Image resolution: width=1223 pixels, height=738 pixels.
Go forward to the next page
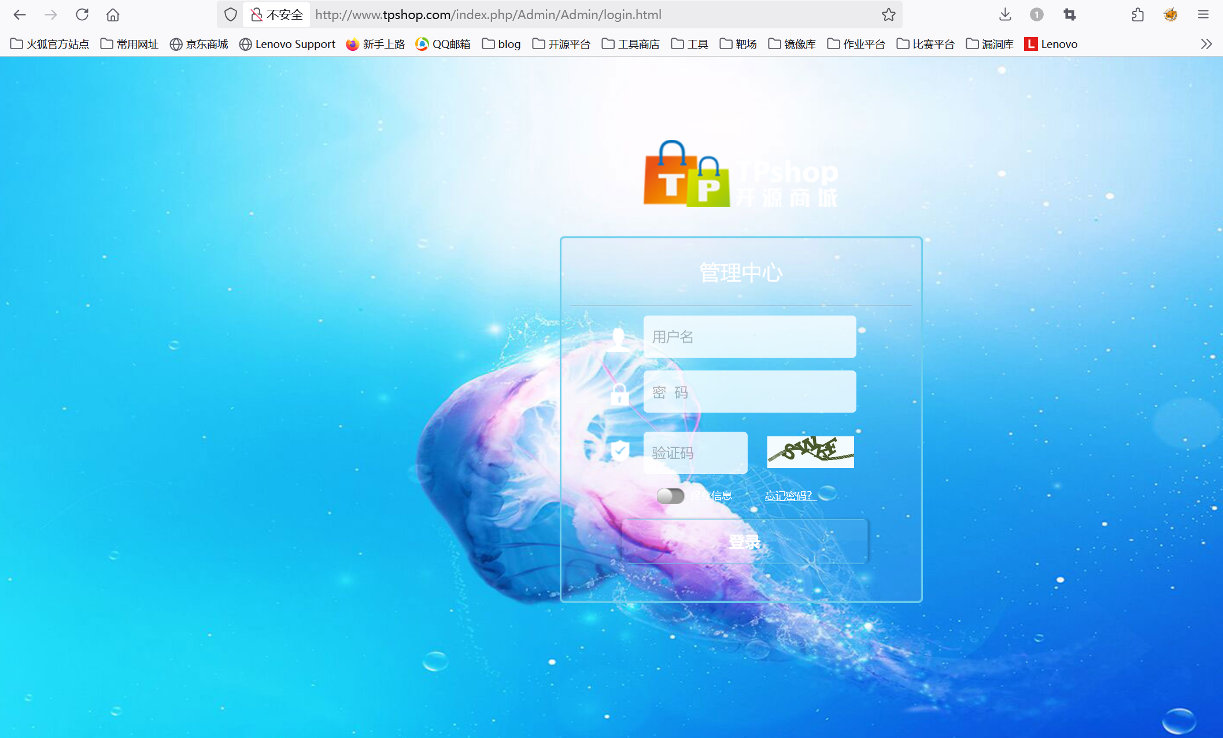[x=51, y=14]
